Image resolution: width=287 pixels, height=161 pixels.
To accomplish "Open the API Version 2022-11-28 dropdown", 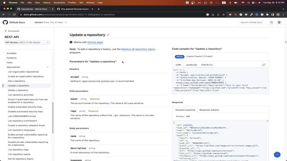I will coord(27,42).
